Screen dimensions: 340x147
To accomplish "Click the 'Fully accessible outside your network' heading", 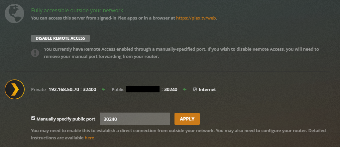I will coord(77,11).
